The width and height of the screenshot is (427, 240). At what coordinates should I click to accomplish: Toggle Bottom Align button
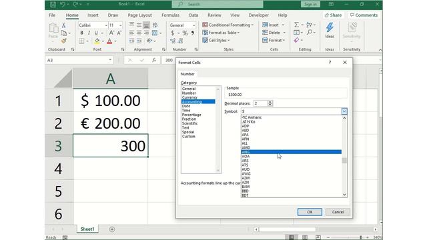(x=146, y=25)
